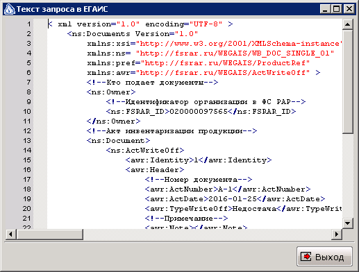Click line number 13 in the gutter

coord(27,141)
